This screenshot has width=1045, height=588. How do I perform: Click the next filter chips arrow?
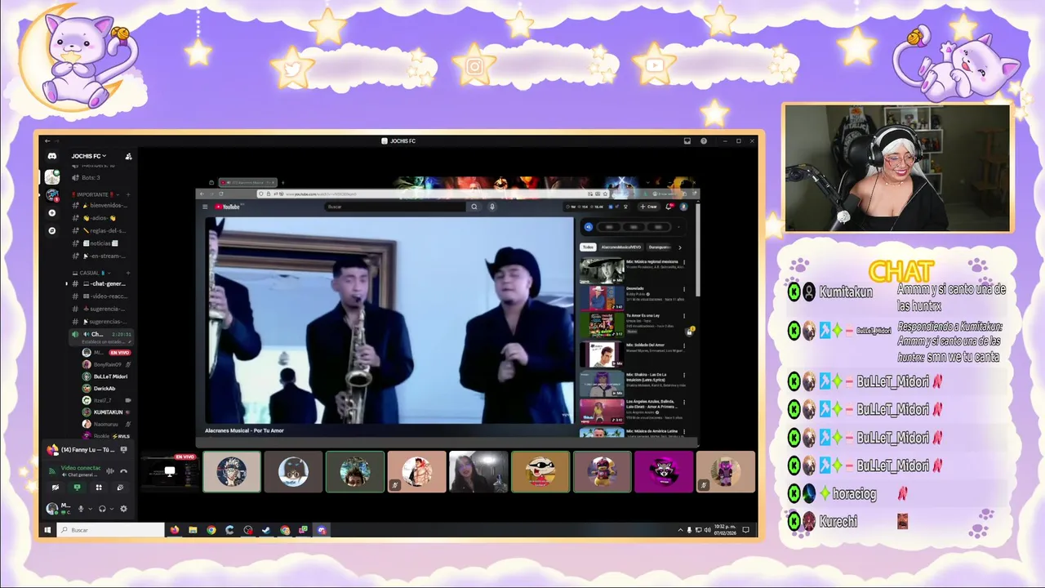coord(680,247)
